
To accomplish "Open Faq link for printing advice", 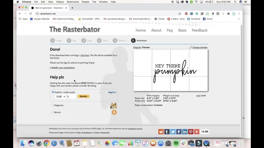I will (x=66, y=63).
